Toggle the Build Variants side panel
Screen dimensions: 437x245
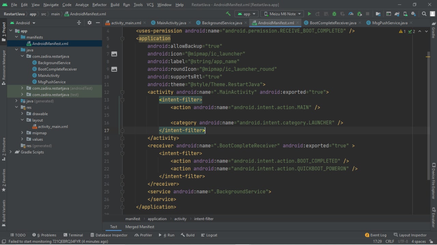click(x=4, y=213)
